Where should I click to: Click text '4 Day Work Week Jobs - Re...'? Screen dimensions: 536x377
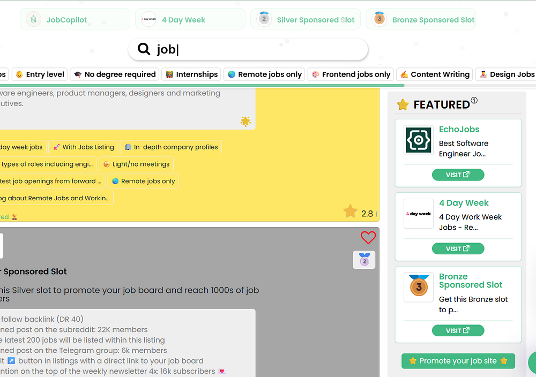point(471,222)
